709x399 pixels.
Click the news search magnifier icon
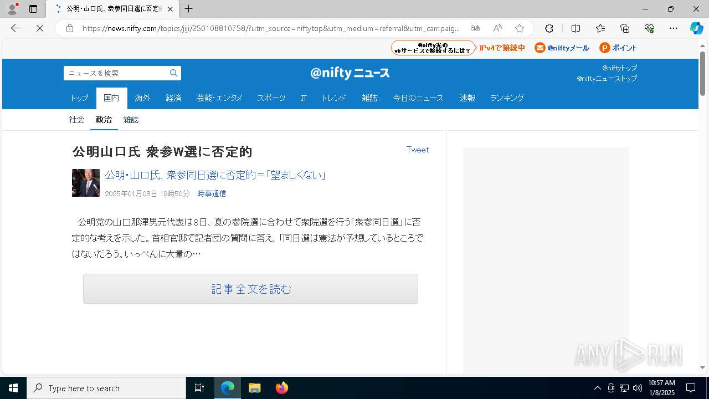pyautogui.click(x=174, y=73)
